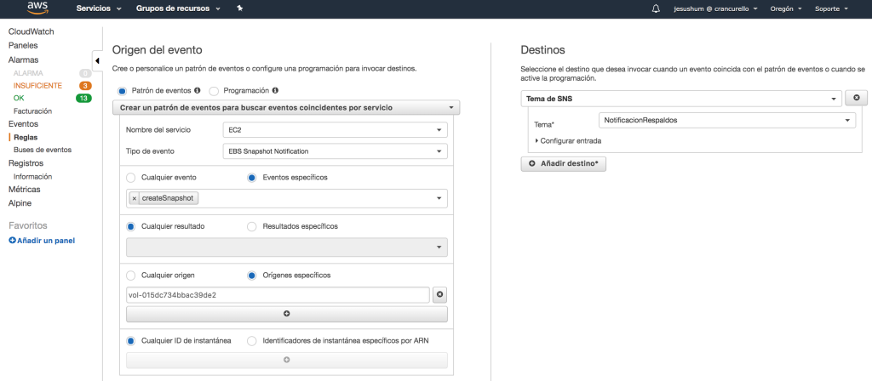
Task: Remove the vol-015dc734bbac39de2 origin entry
Action: [x=439, y=294]
